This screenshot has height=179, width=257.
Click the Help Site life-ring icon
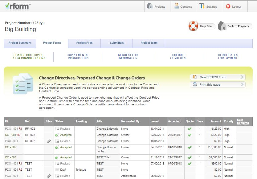(194, 26)
